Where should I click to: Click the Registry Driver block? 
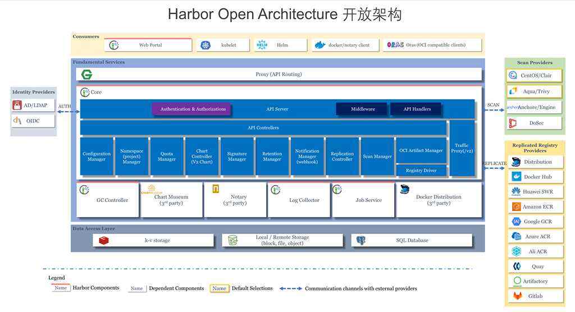coord(421,171)
